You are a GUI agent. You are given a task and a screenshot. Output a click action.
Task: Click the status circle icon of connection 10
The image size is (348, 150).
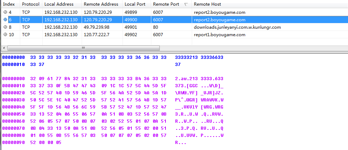click(x=5, y=34)
